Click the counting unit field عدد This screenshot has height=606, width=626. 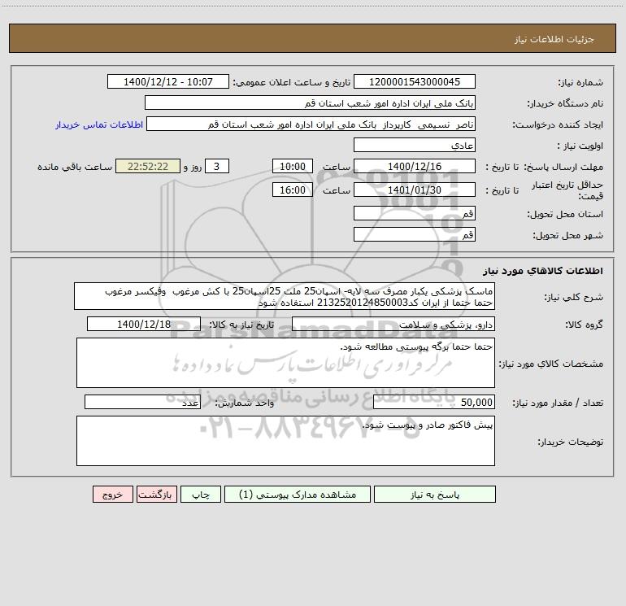[x=142, y=403]
